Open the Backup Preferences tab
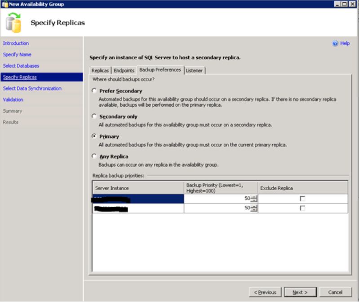359x302 pixels. (160, 70)
